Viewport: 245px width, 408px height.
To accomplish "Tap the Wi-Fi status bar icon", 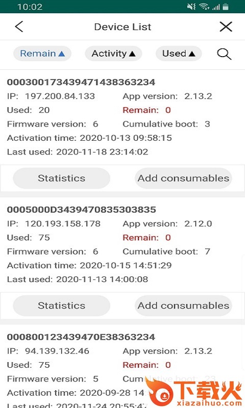I will click(x=204, y=7).
